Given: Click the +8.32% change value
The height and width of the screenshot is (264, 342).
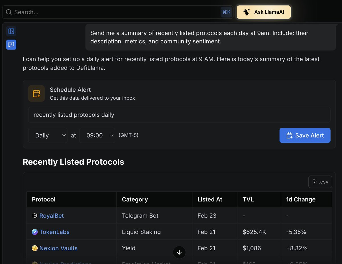Looking at the screenshot, I should [297, 248].
